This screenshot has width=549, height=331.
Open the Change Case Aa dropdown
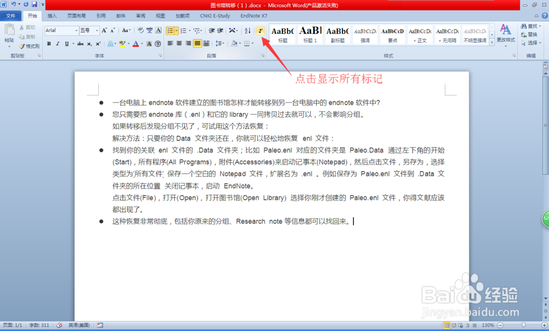pos(126,31)
